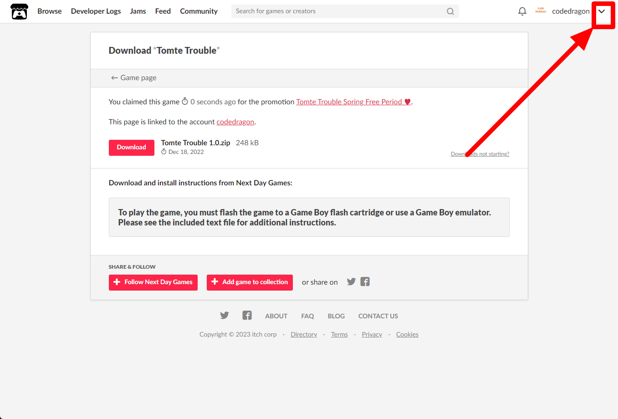Screen dimensions: 618x419
Task: Open the Feed page
Action: pyautogui.click(x=163, y=11)
